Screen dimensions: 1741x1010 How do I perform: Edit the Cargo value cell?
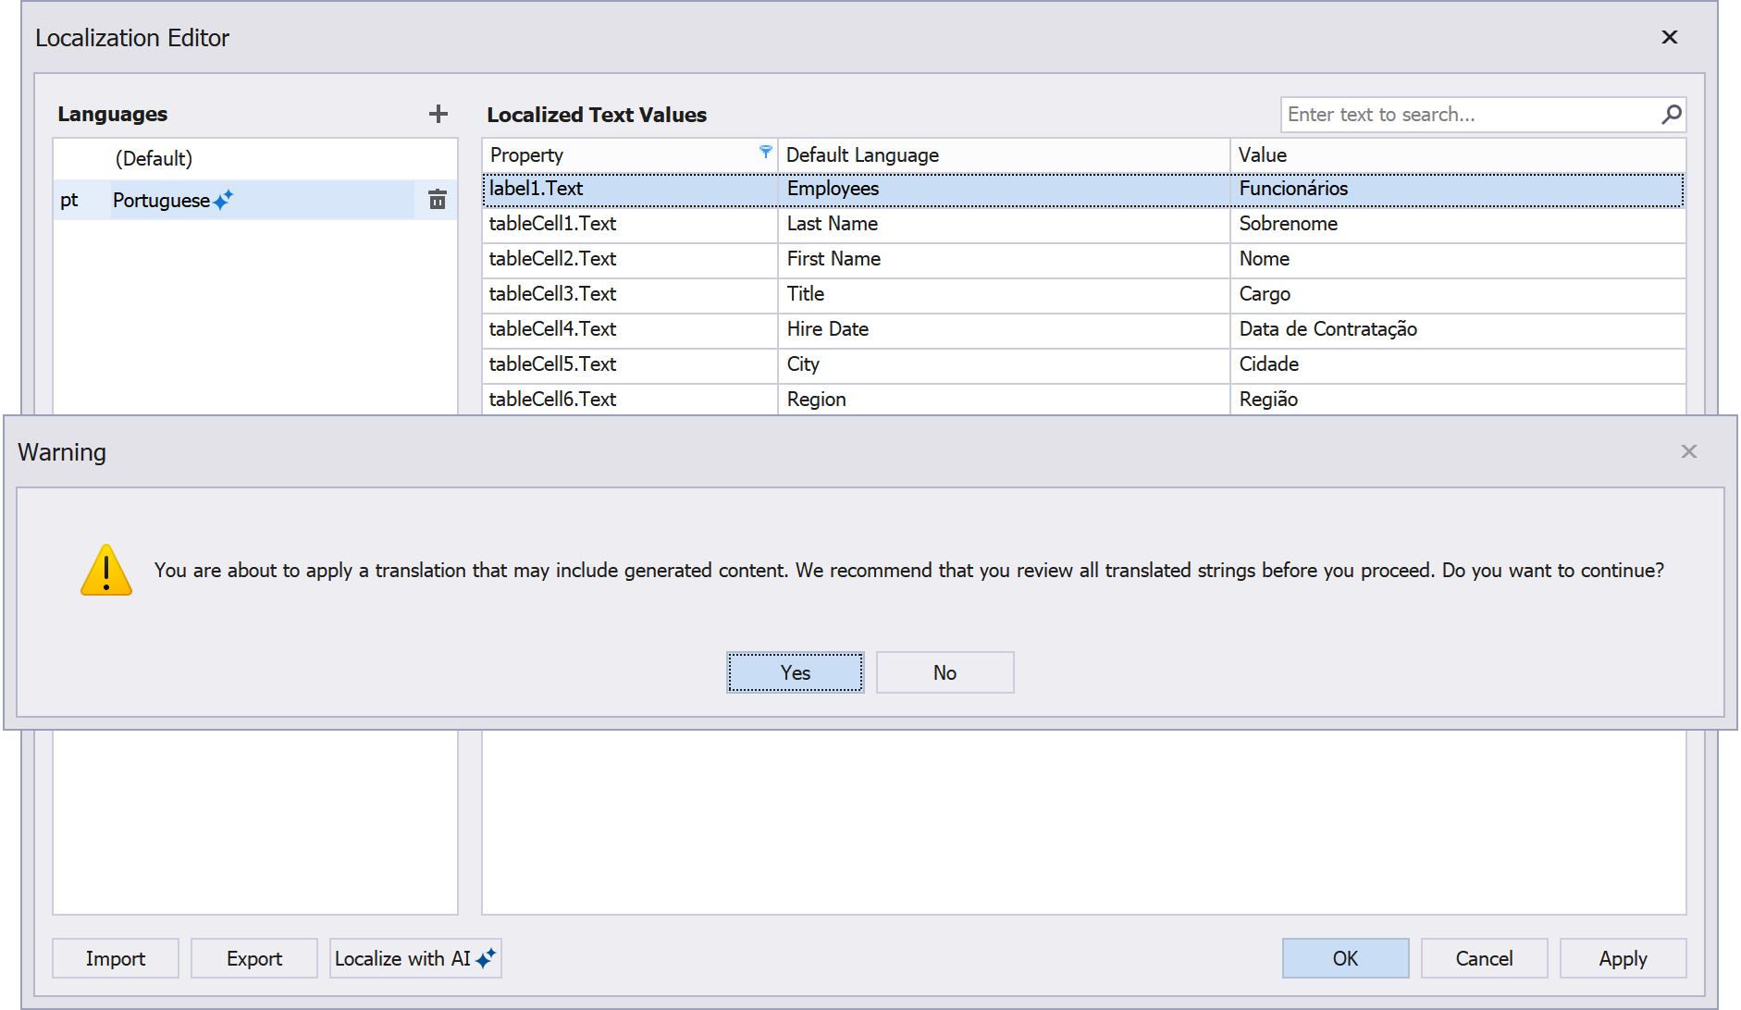pyautogui.click(x=1458, y=294)
